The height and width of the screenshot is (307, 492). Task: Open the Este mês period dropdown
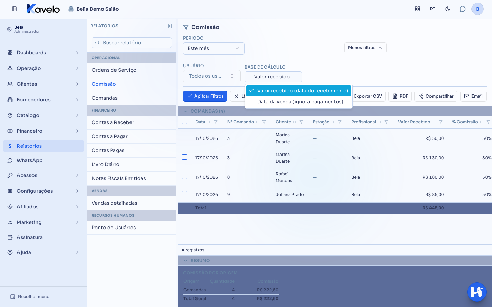[214, 48]
